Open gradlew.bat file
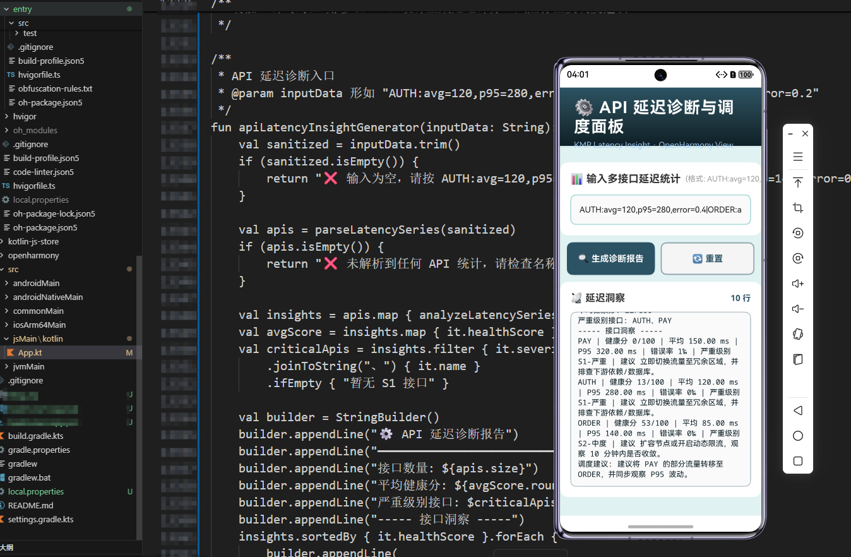This screenshot has width=851, height=557. pos(30,477)
